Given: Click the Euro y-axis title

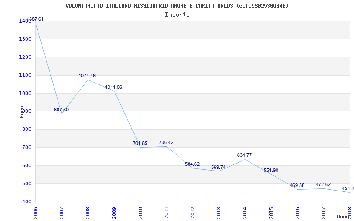Looking at the screenshot, I should (x=22, y=112).
